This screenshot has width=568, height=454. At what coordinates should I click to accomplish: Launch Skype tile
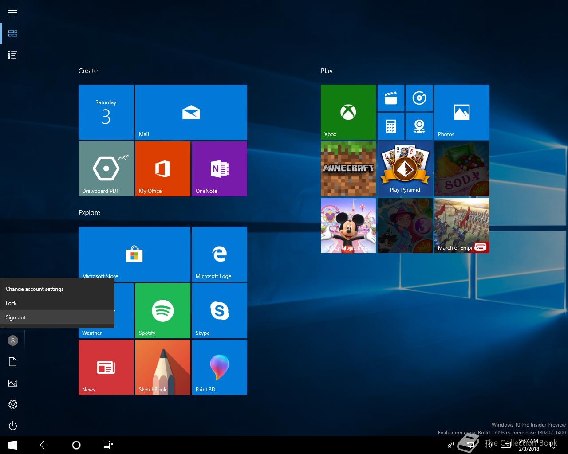pyautogui.click(x=219, y=311)
